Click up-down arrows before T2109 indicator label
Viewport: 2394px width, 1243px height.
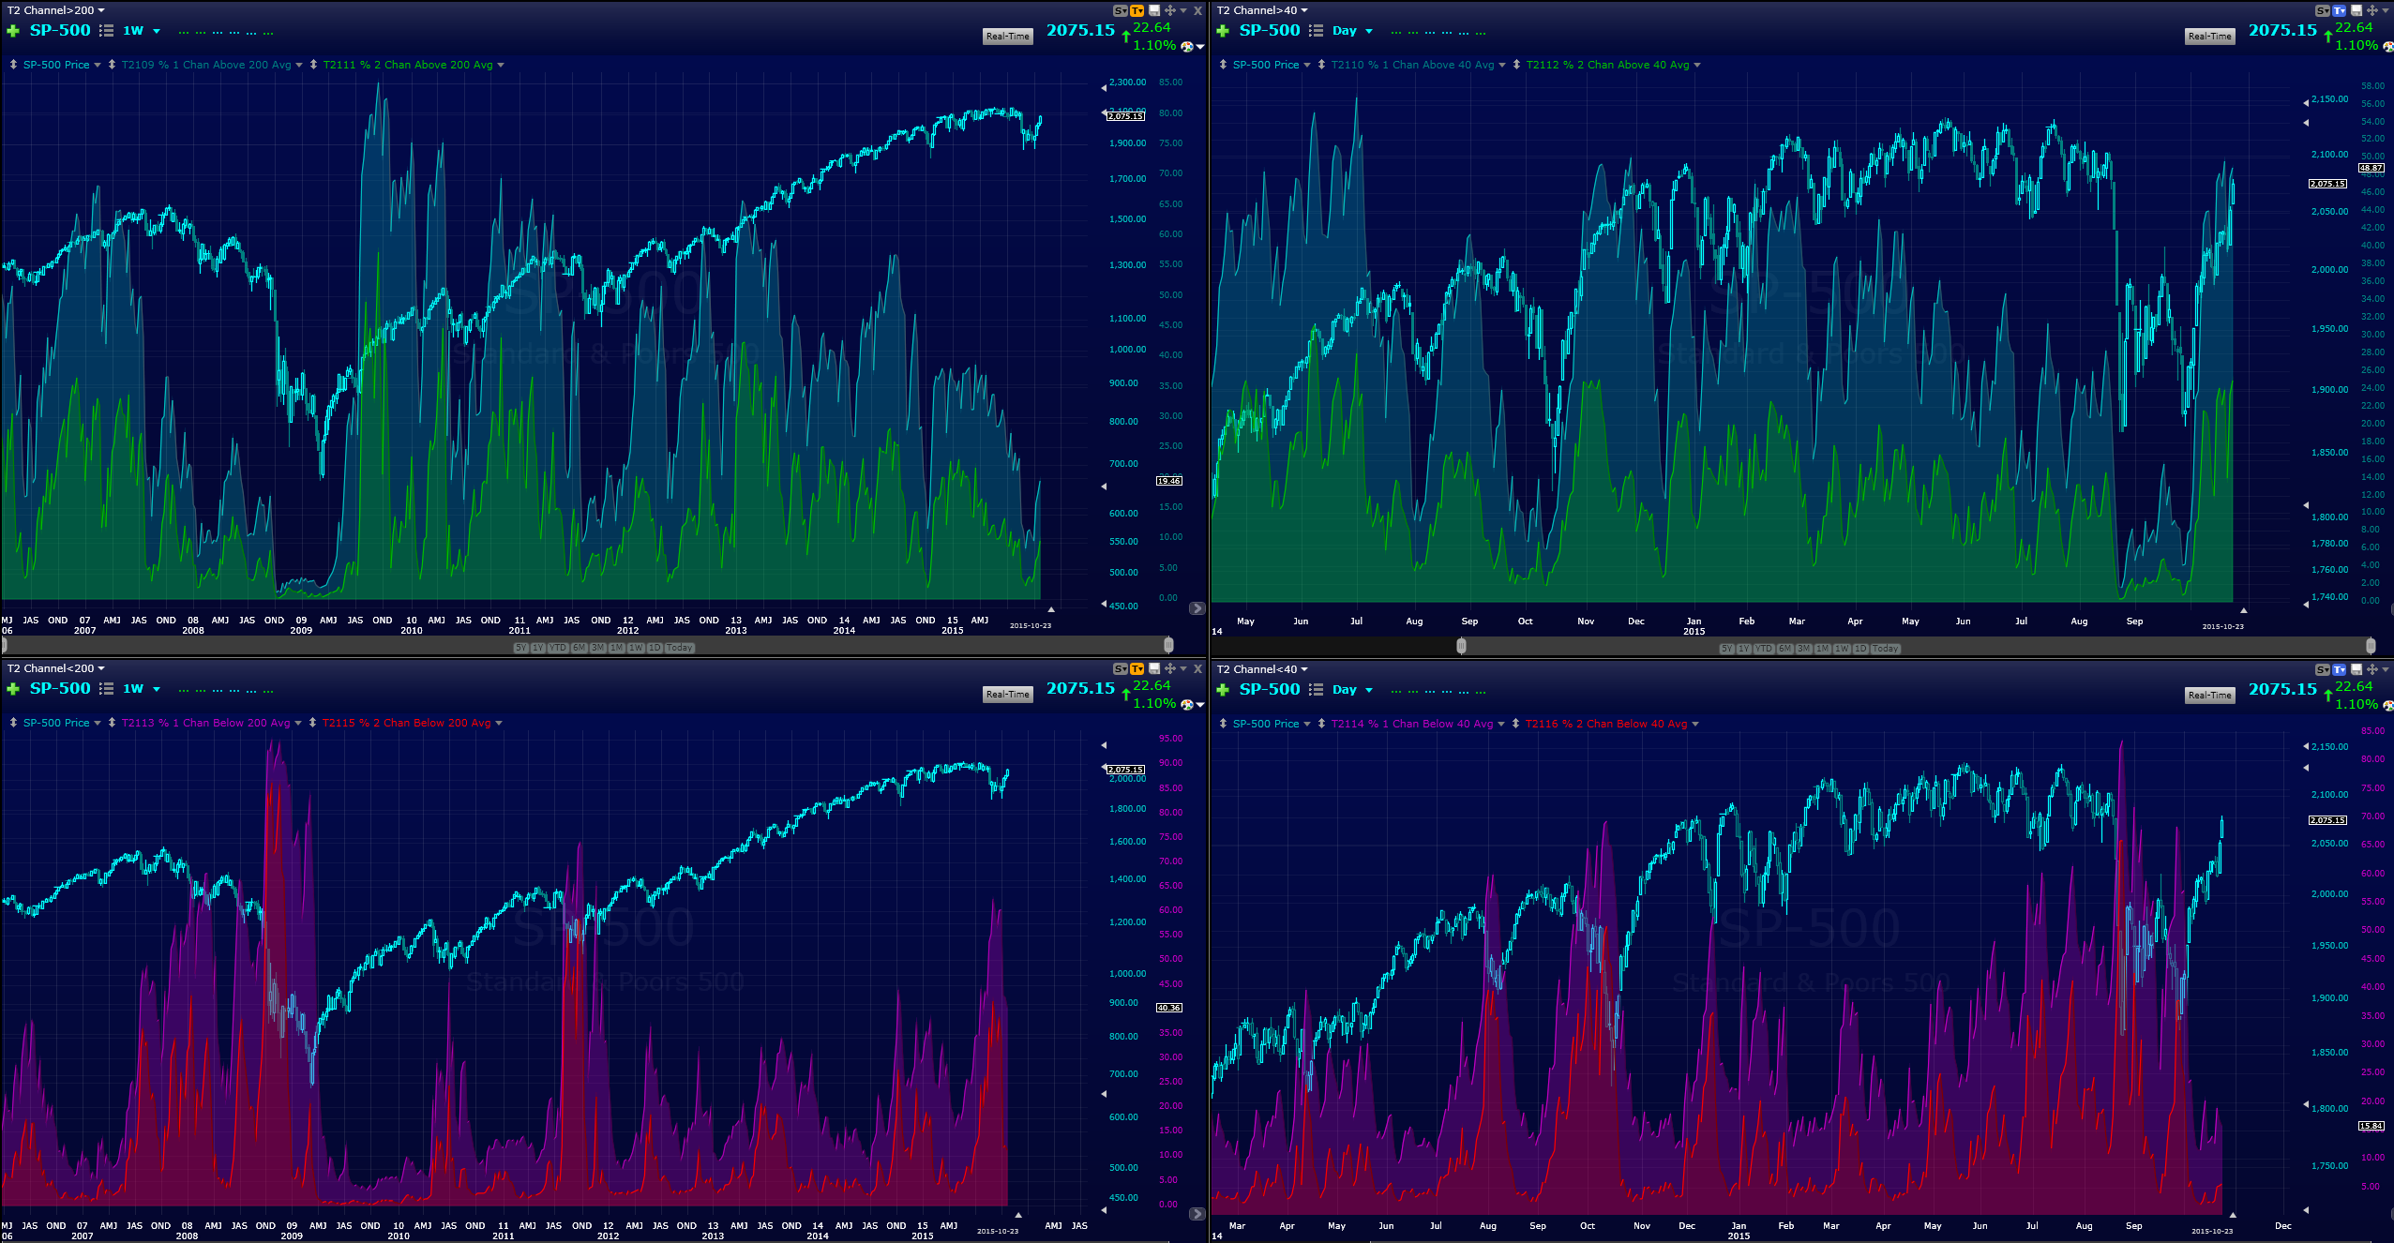click(113, 65)
